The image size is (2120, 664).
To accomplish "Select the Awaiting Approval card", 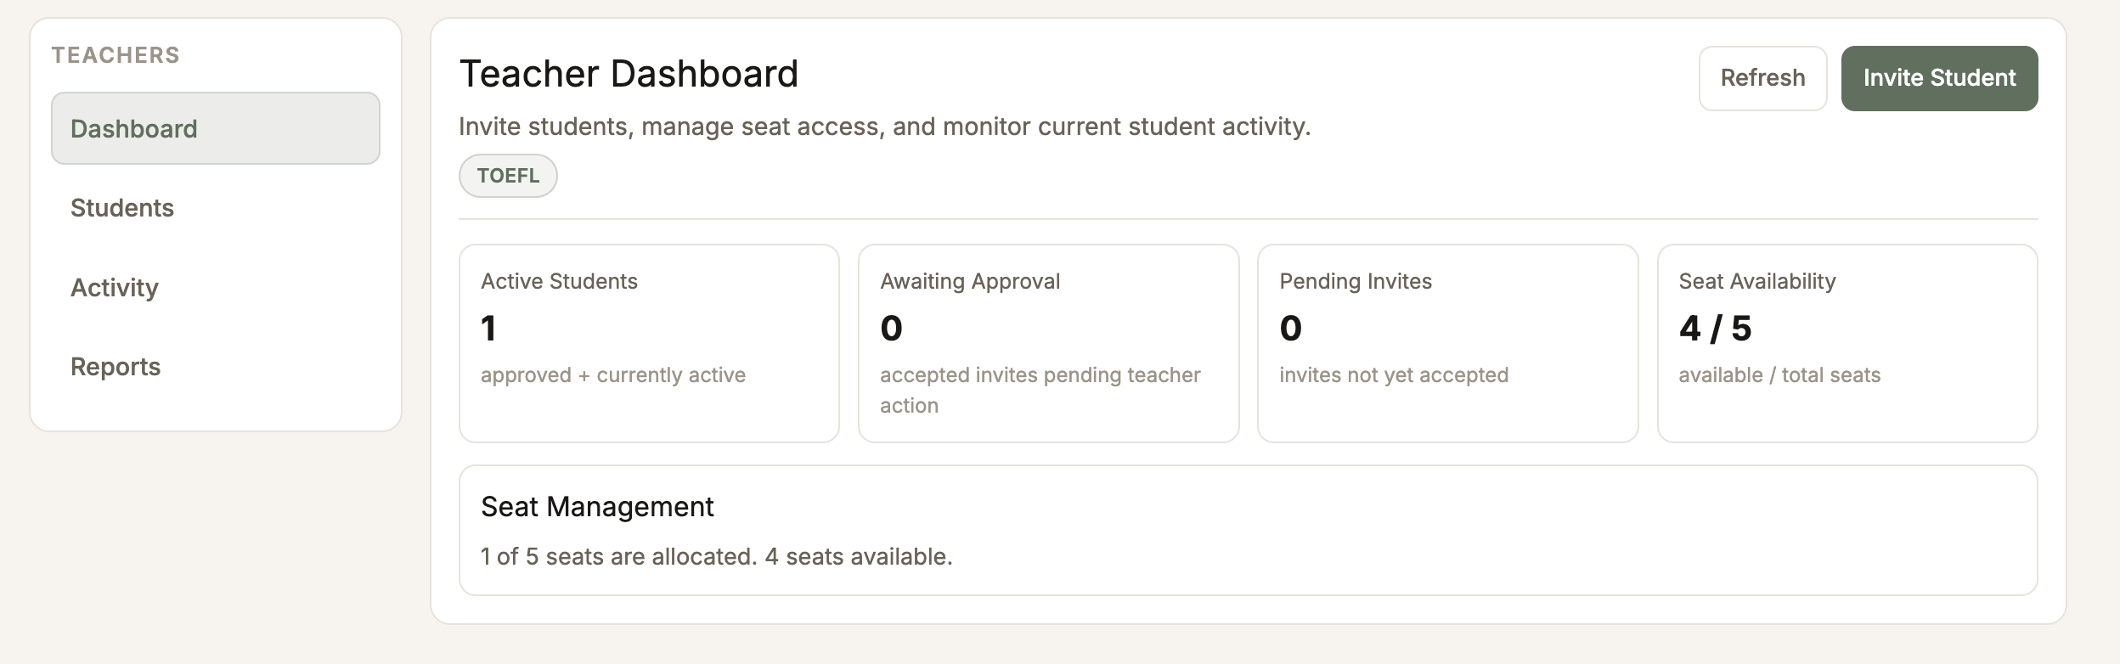I will [x=1049, y=342].
